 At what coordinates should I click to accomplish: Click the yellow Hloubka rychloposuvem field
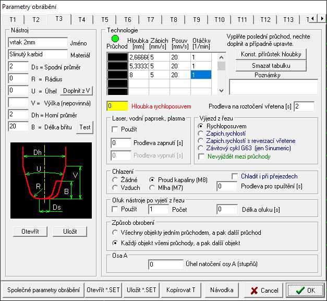coord(117,106)
